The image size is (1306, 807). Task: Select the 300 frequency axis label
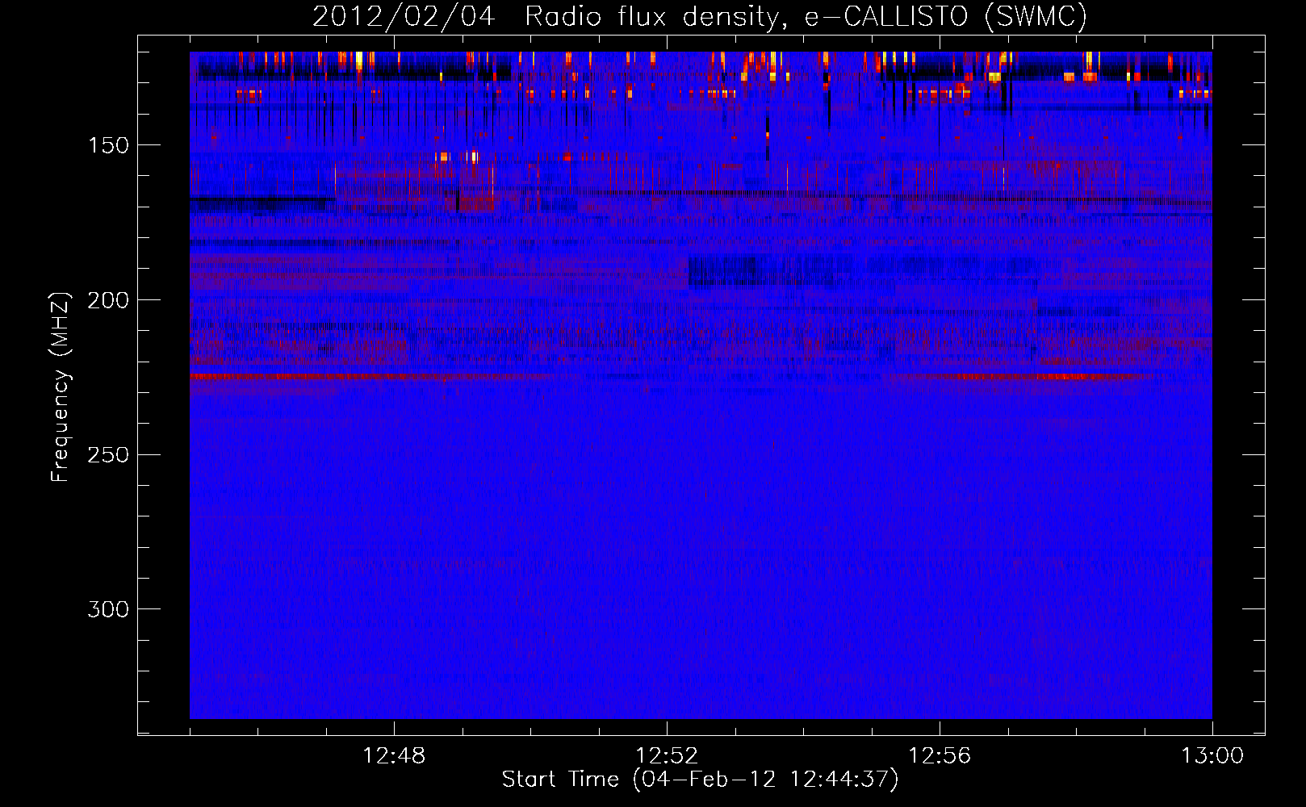click(108, 608)
